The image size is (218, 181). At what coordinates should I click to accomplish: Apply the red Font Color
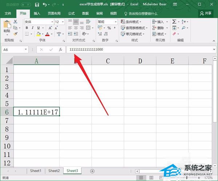tap(47, 34)
